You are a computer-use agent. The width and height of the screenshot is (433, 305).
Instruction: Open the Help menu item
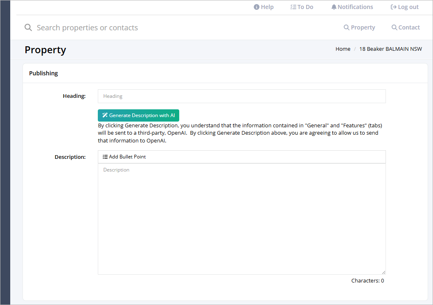[264, 7]
